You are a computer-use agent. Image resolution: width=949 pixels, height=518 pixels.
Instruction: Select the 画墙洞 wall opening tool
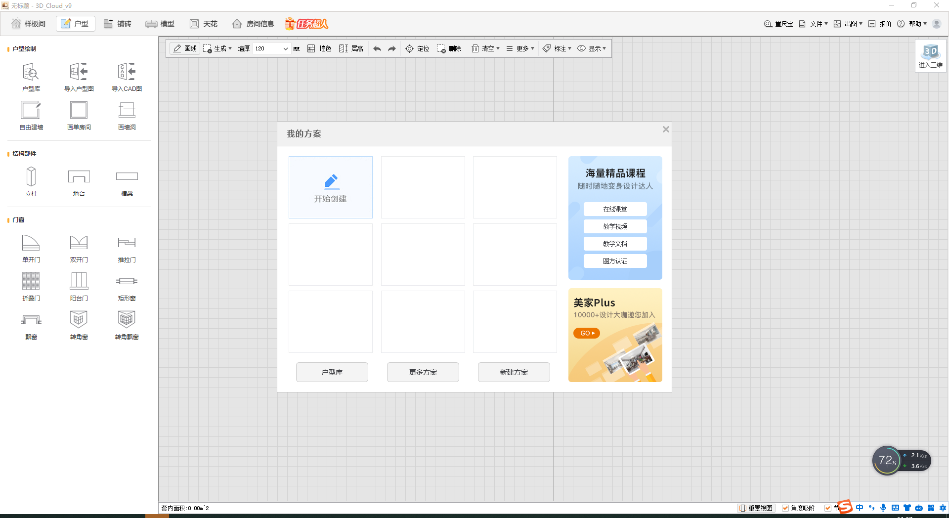tap(127, 116)
